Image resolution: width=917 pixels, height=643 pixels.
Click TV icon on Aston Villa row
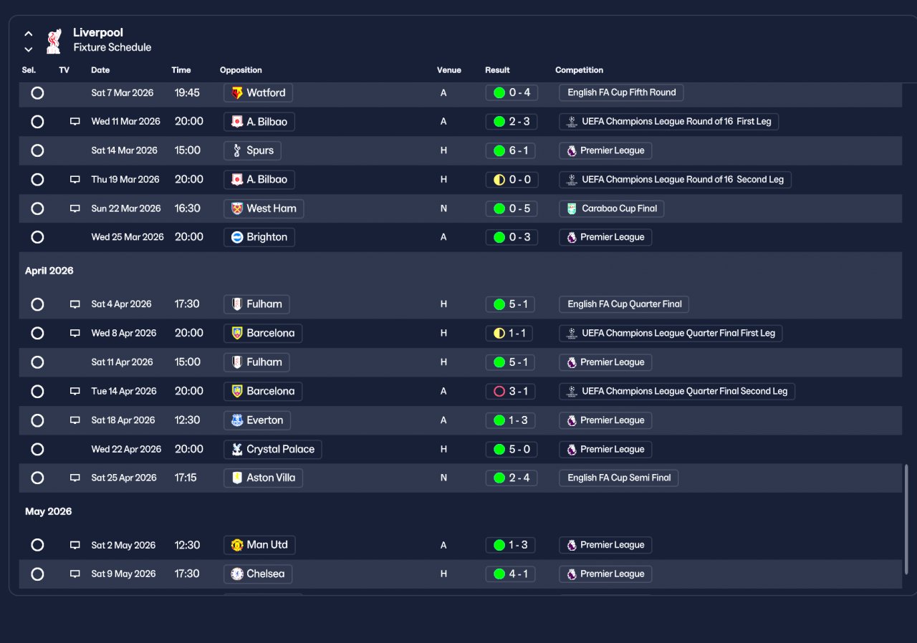click(x=75, y=478)
